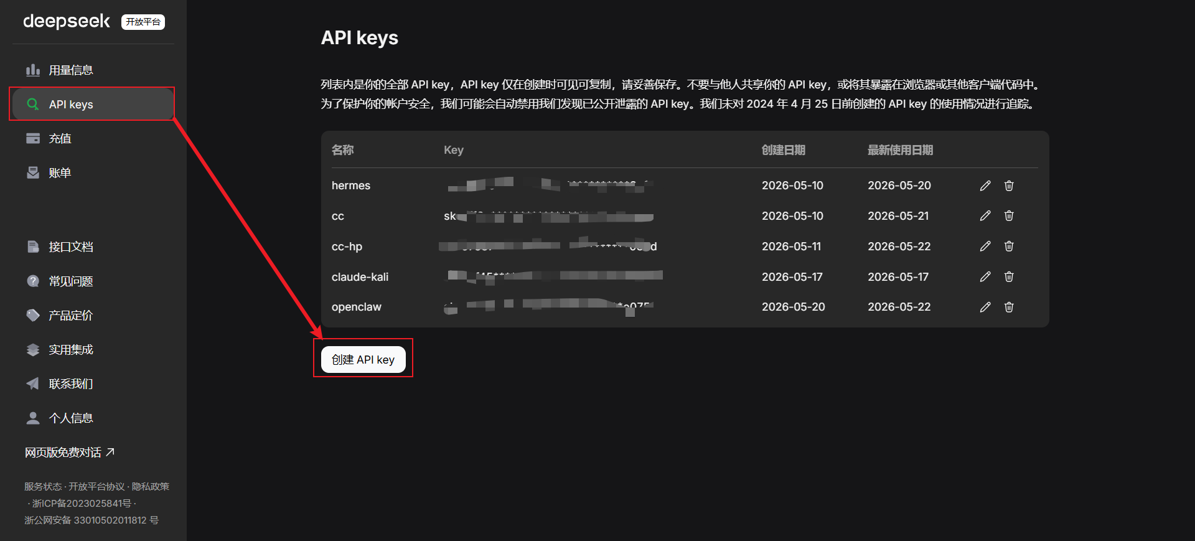Click the 浙公网安备 33010502011812 号 link
The image size is (1195, 541).
pos(91,520)
